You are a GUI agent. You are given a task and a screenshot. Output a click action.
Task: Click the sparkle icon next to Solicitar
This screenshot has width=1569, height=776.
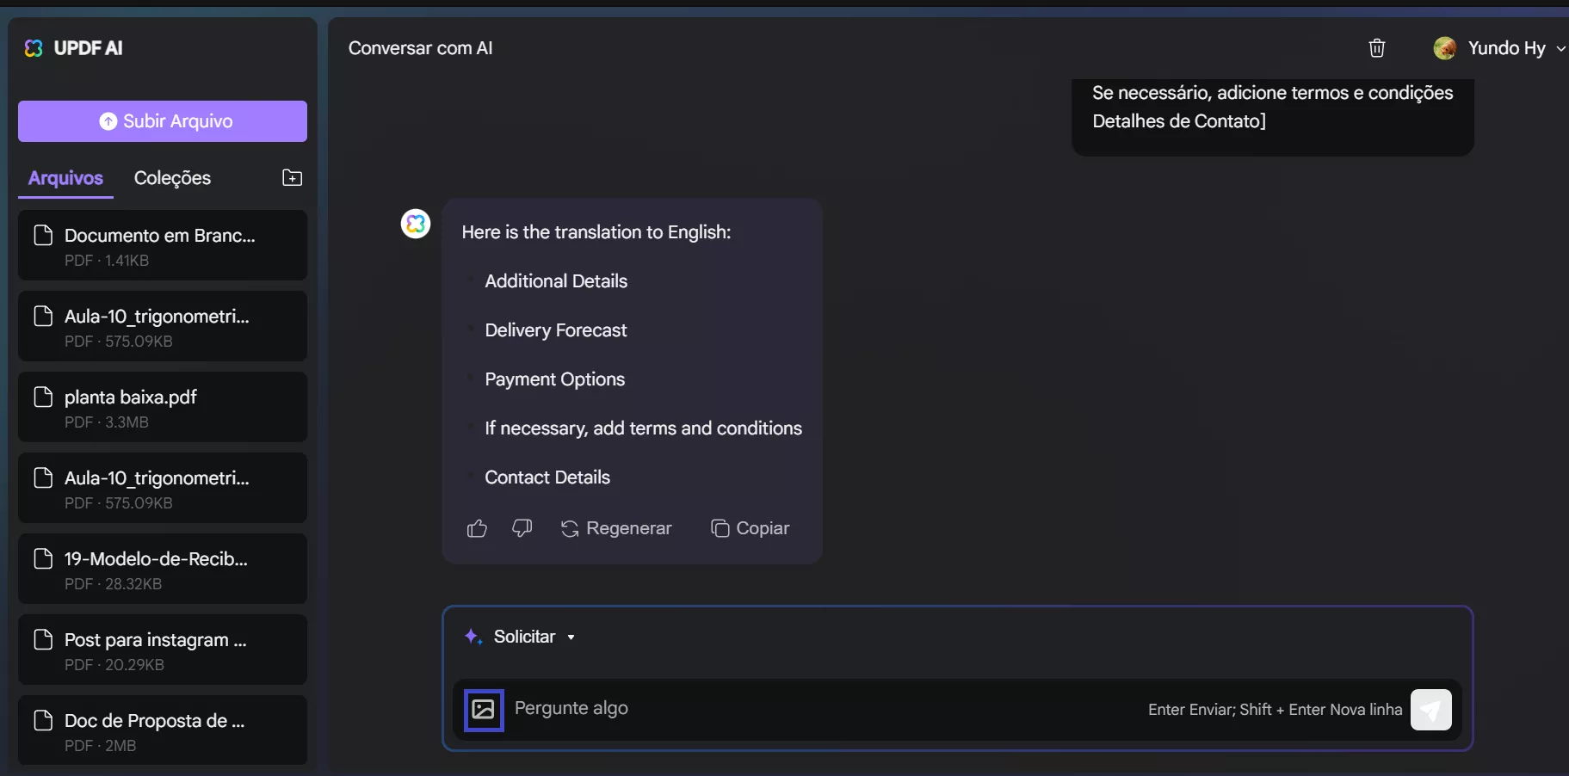click(x=473, y=637)
